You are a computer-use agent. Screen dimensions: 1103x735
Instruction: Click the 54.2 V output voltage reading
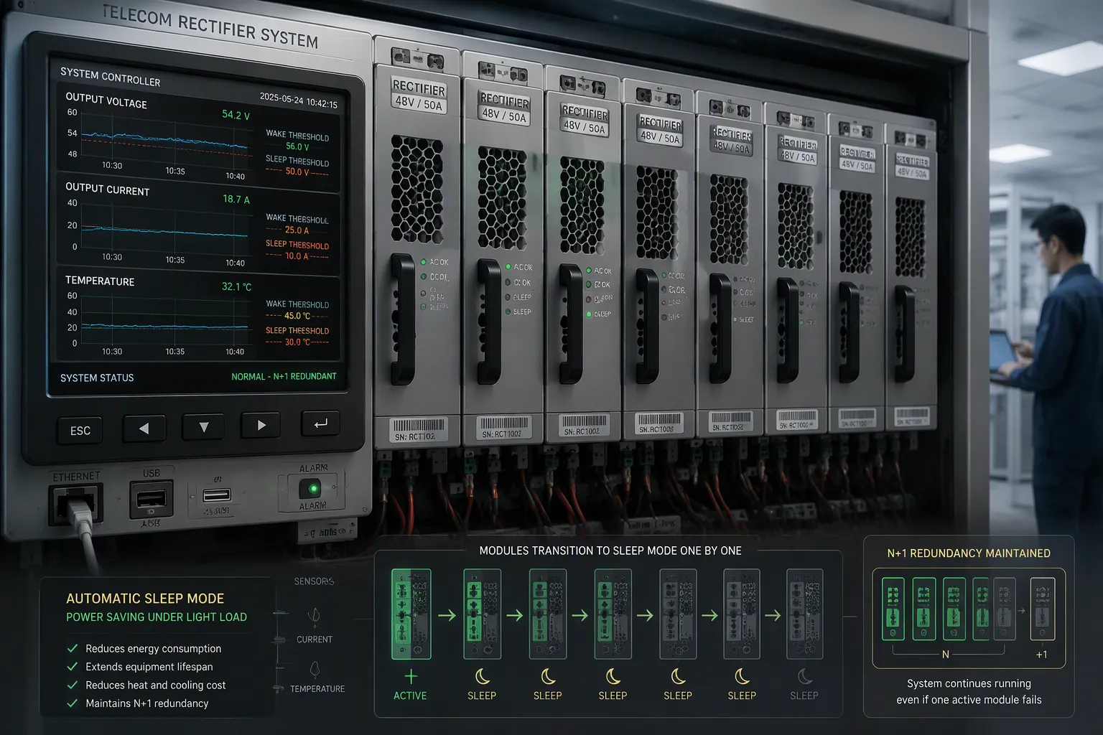pos(236,115)
